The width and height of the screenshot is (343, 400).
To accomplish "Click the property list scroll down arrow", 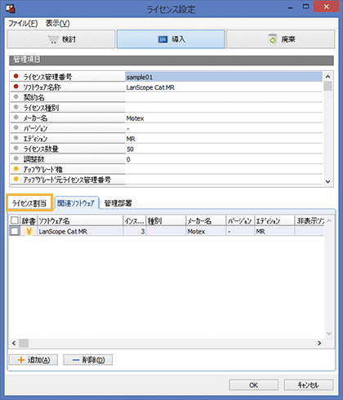I will (x=328, y=181).
